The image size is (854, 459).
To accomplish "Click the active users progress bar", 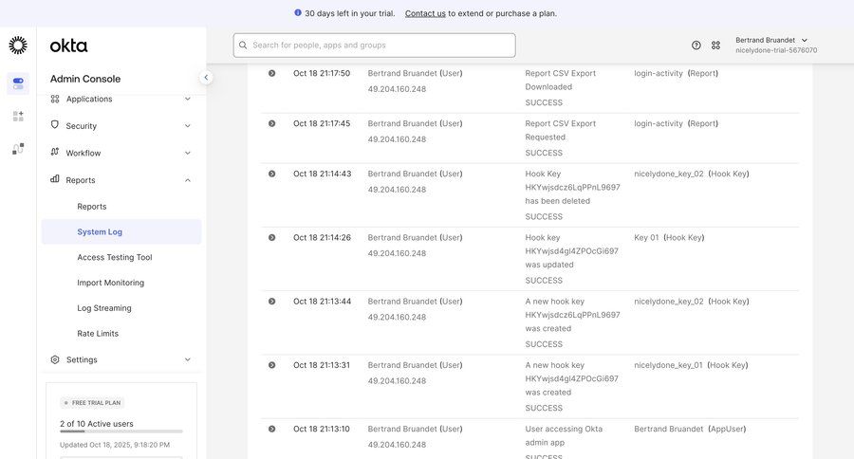I will coord(121,431).
